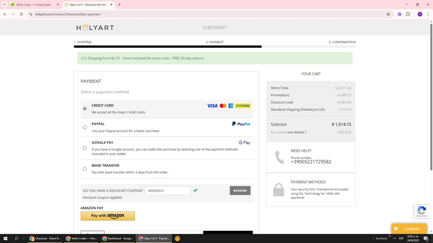The image size is (433, 243).
Task: Open the orange app in taskbar
Action: click(178, 238)
